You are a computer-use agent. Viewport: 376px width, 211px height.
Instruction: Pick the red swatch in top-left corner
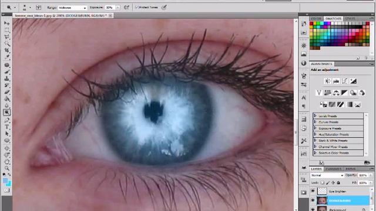311,23
